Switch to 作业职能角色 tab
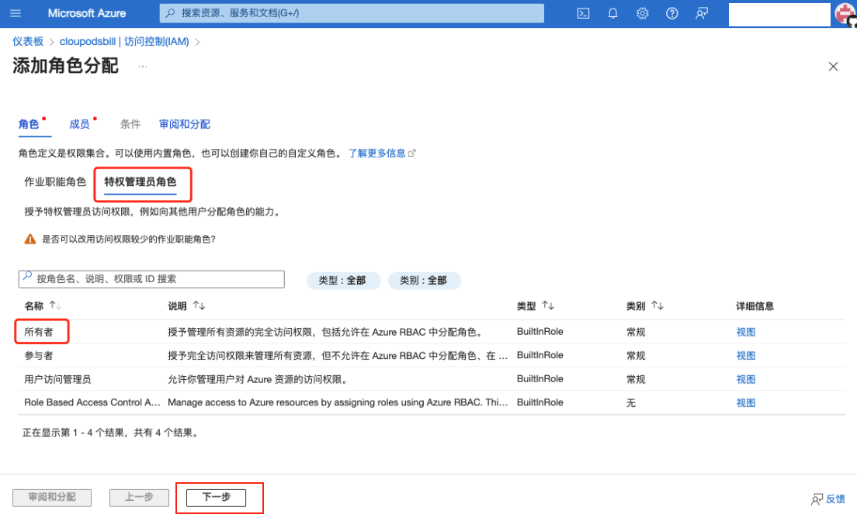The height and width of the screenshot is (521, 857). point(55,182)
